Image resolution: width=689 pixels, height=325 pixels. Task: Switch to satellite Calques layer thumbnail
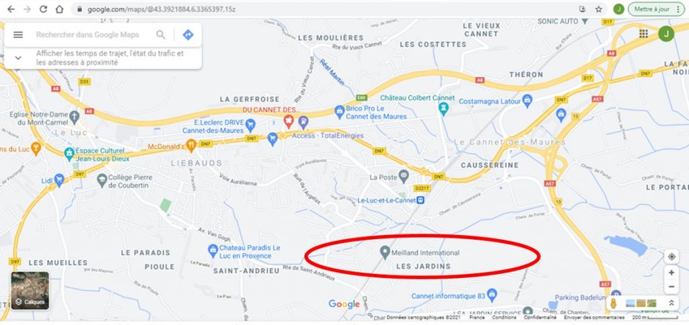30,290
